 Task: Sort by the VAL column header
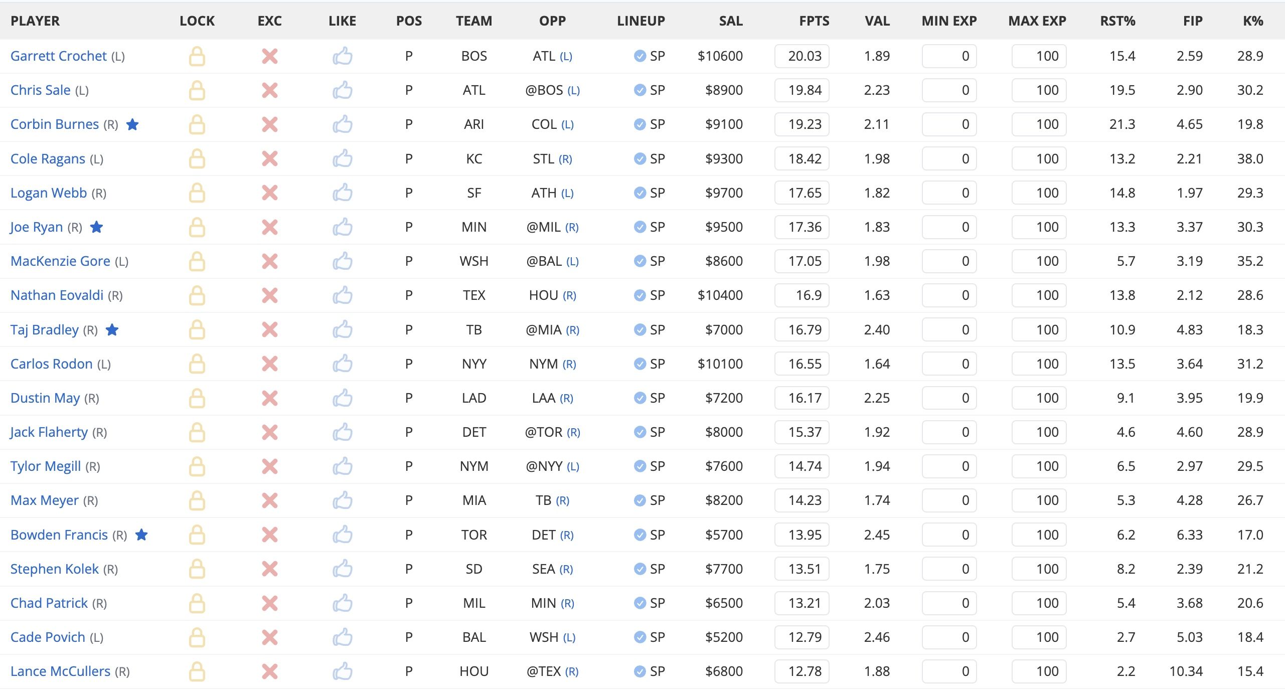click(877, 21)
